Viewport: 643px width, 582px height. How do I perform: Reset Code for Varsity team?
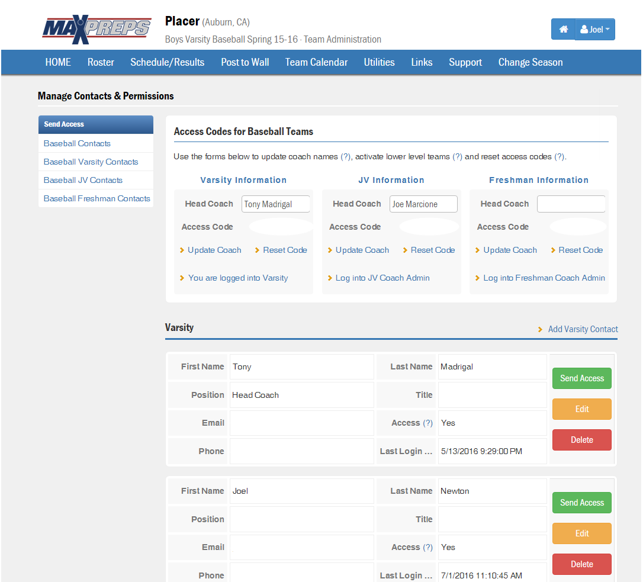(285, 250)
